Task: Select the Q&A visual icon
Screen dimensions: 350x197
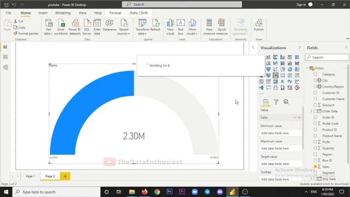Action: pos(269,88)
